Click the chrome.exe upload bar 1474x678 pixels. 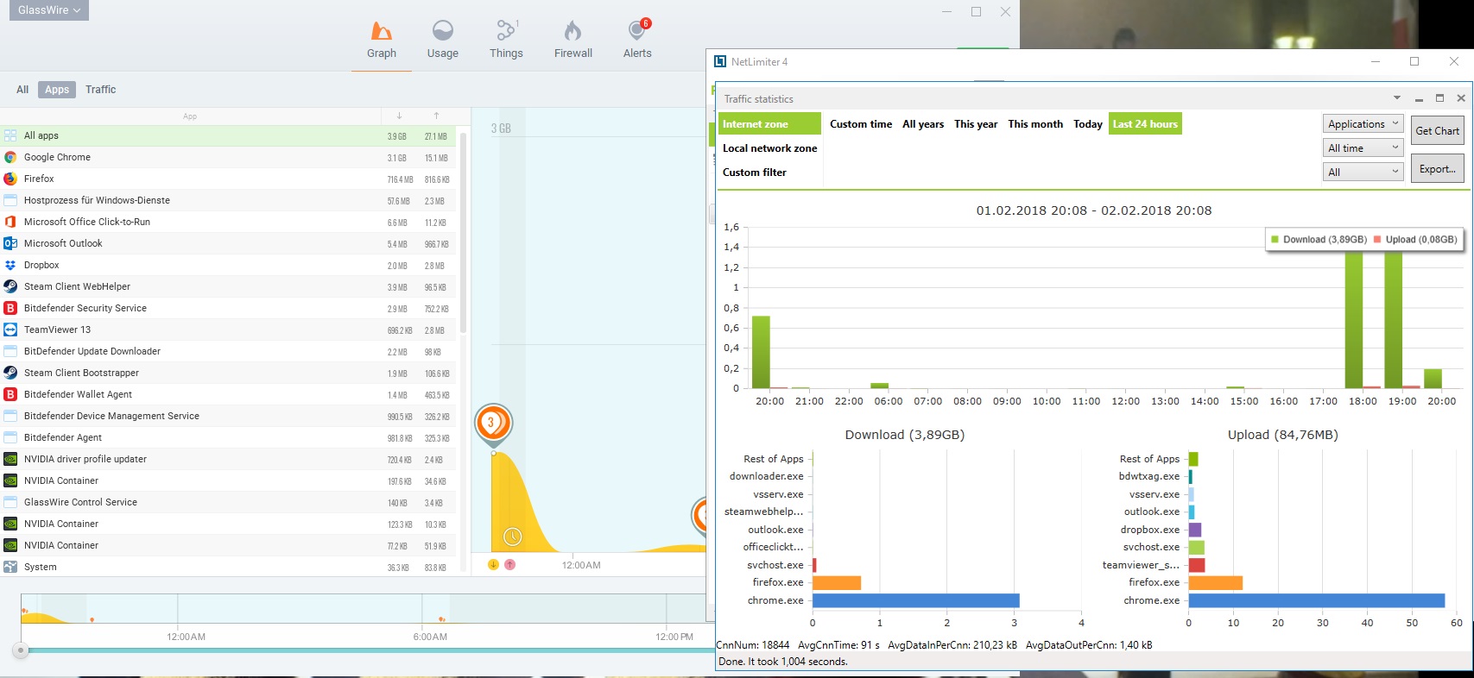1317,600
